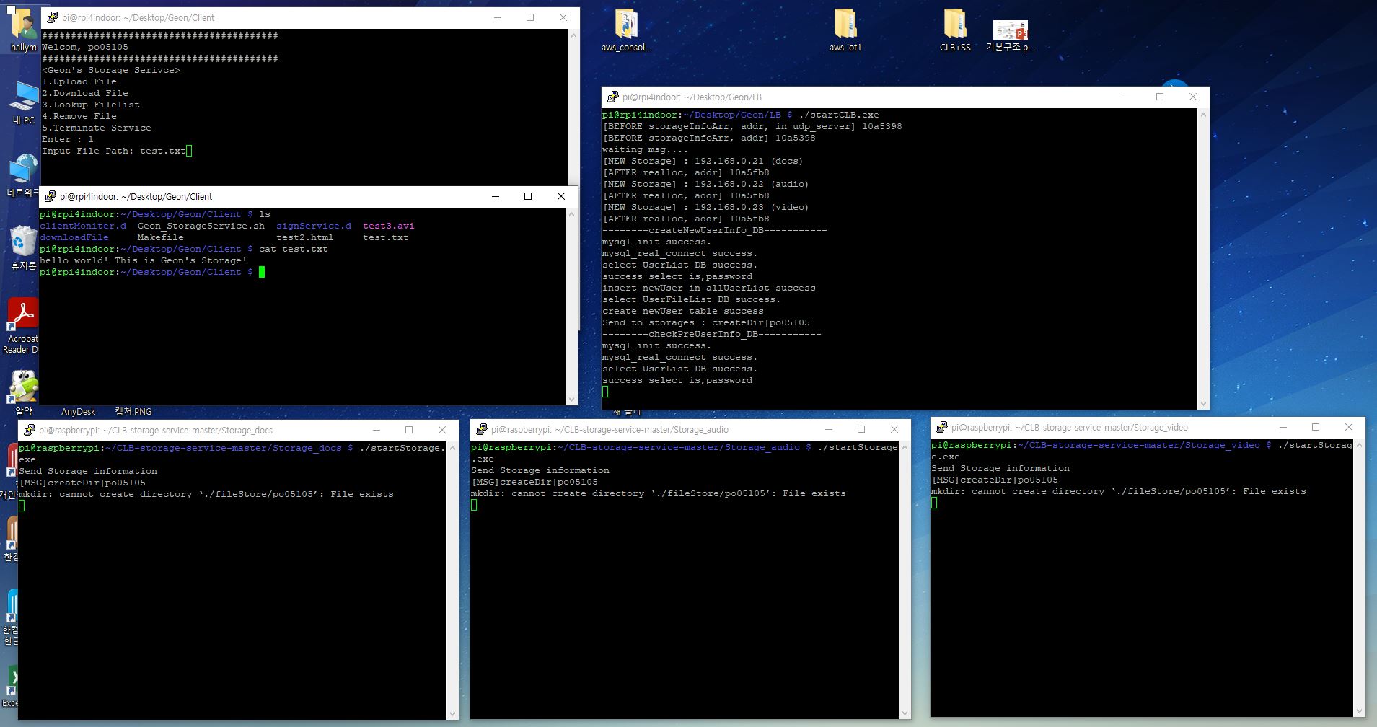Click the 'Input File Path: test.txt' line
The width and height of the screenshot is (1377, 727).
(x=114, y=151)
